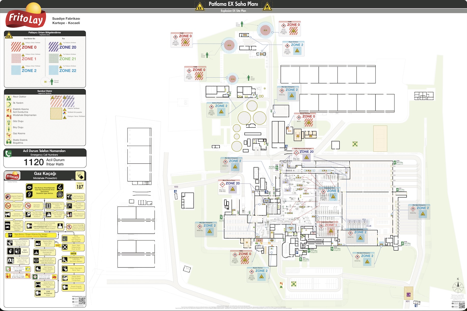The height and width of the screenshot is (311, 467).
Task: Select the Statik Elektrik Boşaltma hands icon
Action: click(9, 141)
